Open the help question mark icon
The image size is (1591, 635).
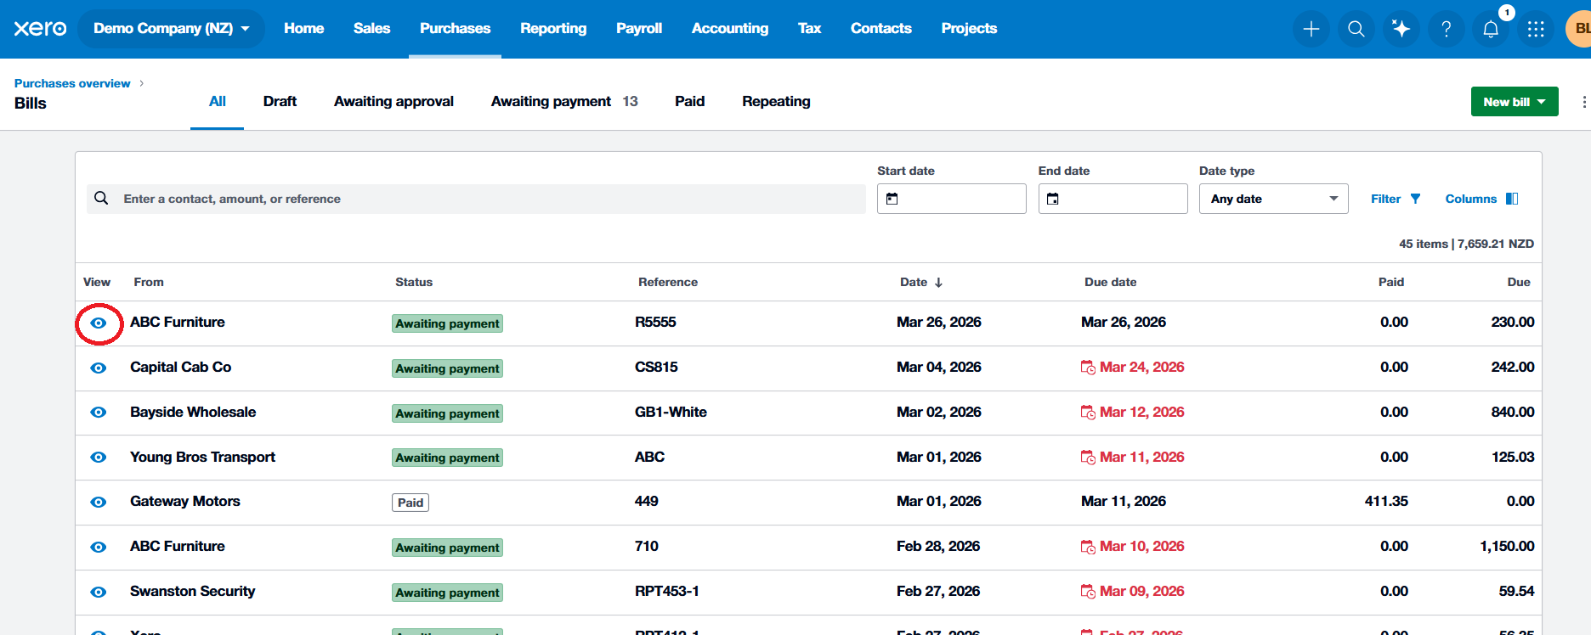coord(1446,29)
